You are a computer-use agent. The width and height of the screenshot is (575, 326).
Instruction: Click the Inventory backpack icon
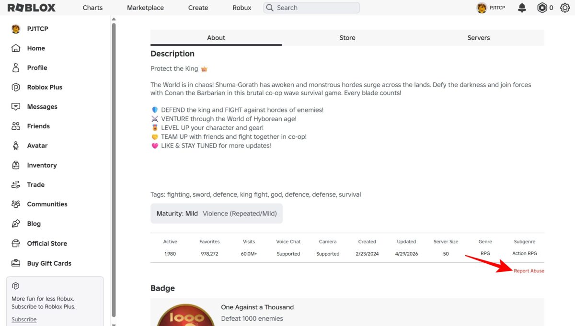tap(16, 165)
